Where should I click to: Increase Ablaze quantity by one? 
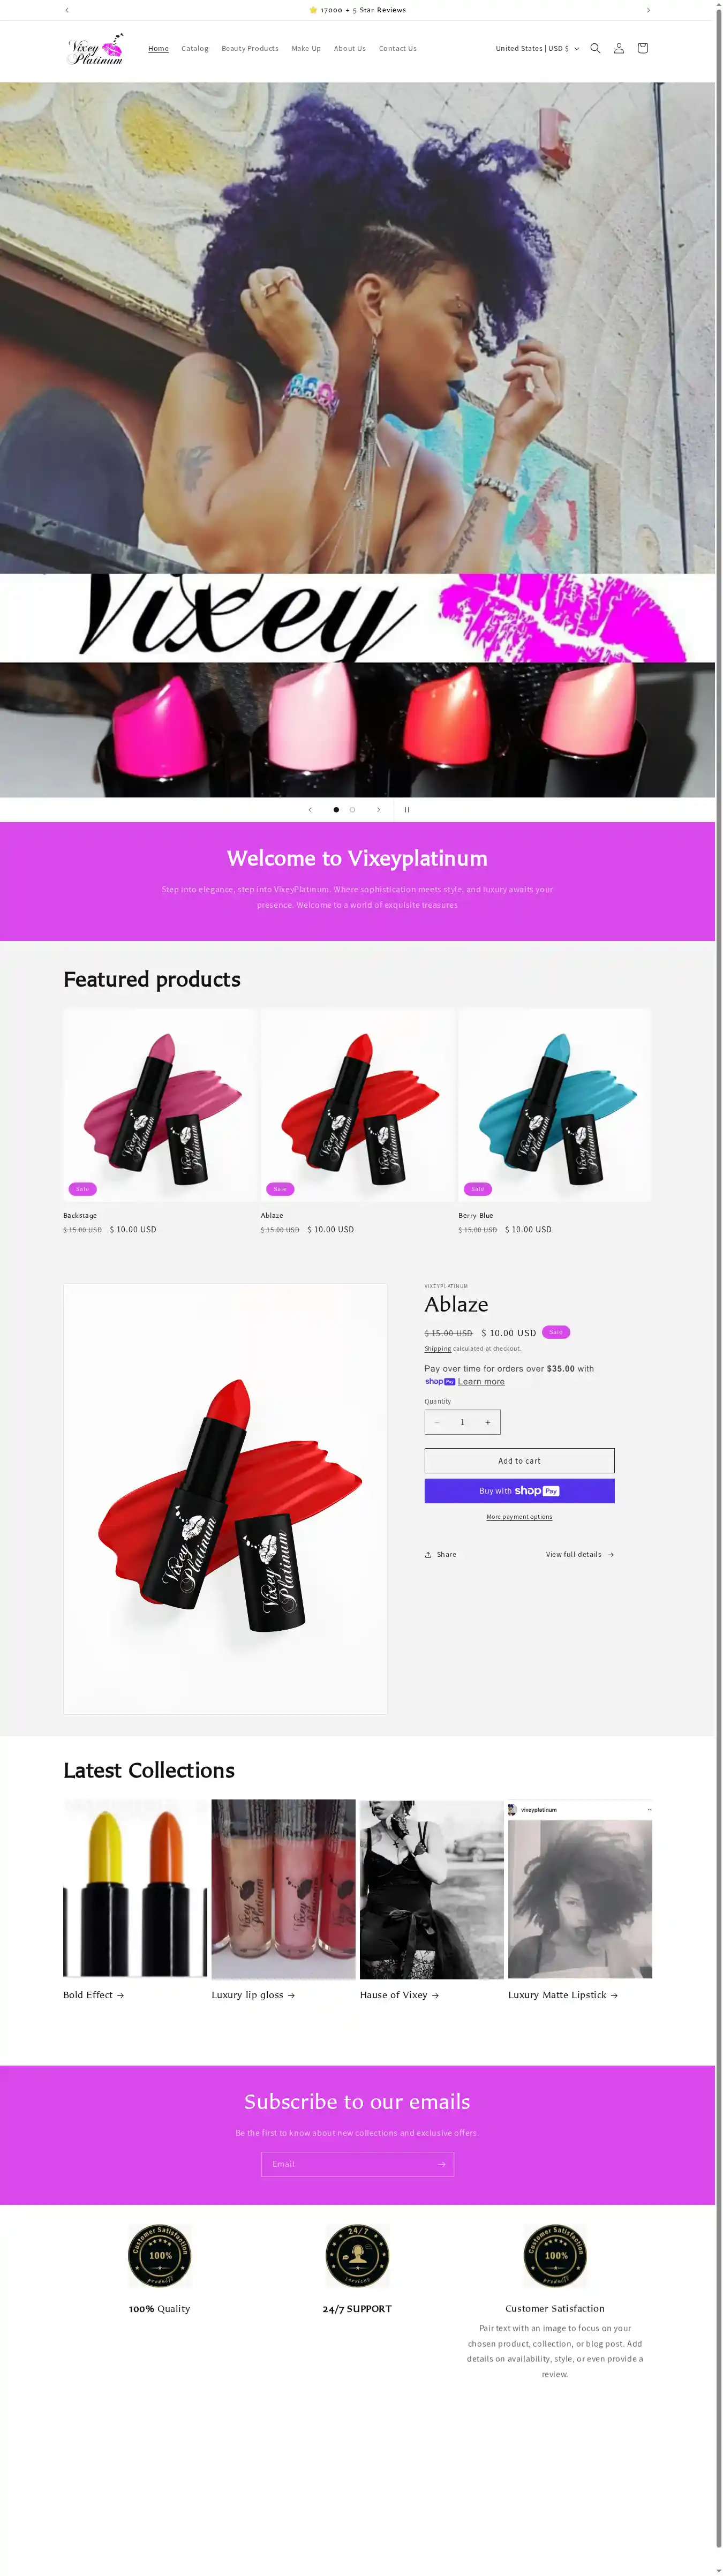pos(488,1422)
